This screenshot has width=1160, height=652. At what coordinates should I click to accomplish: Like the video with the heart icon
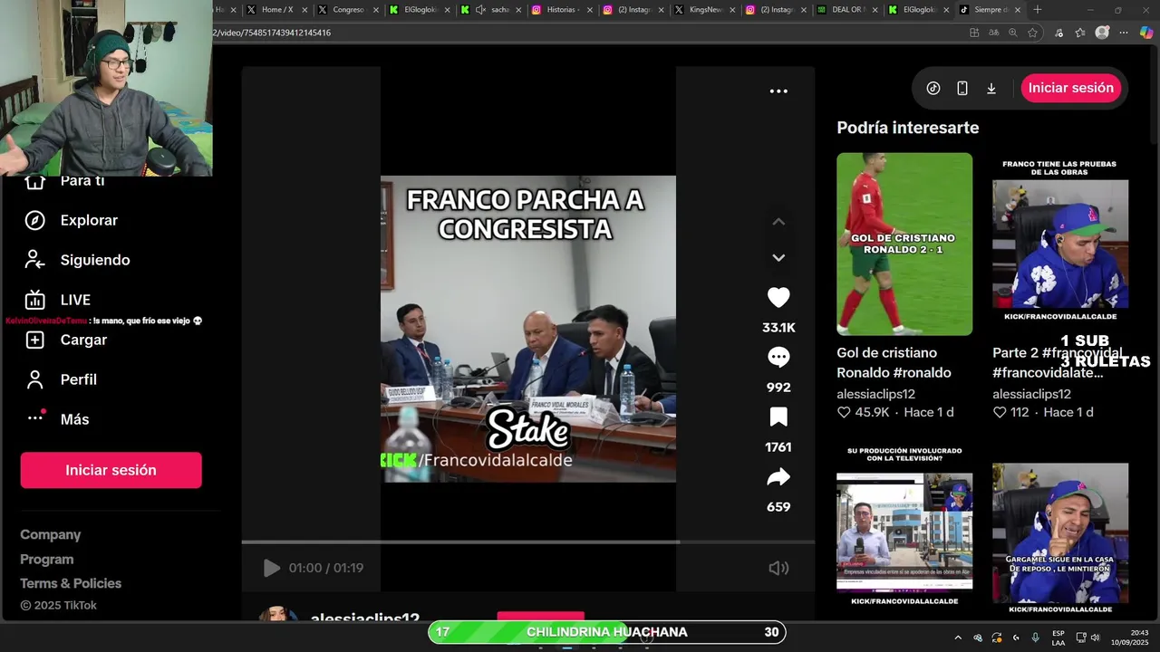[x=778, y=297]
